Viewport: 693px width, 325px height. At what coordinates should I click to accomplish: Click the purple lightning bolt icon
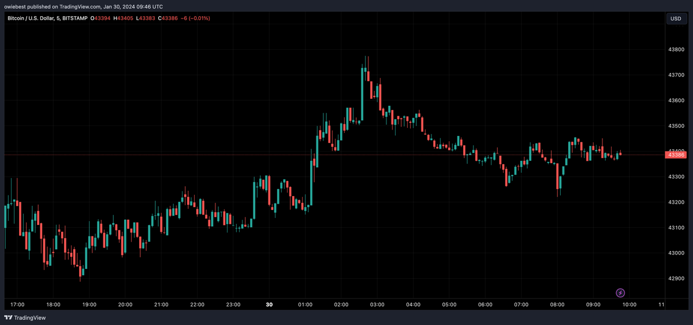coord(621,293)
